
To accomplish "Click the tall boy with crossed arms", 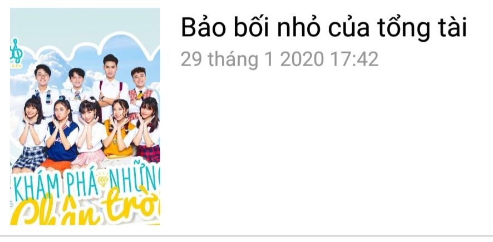I will [110, 86].
